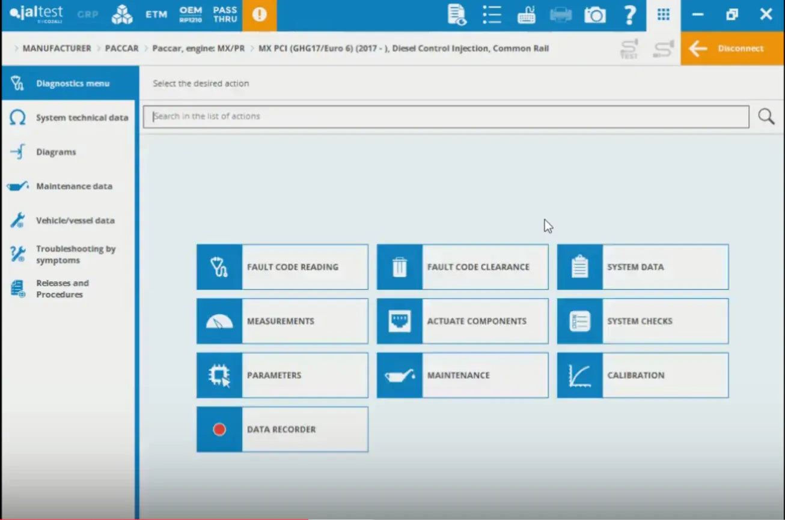Go to MANUFACTURER breadcrumb
The image size is (785, 520).
click(57, 49)
